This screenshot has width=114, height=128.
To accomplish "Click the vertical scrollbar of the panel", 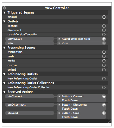I will click(110, 65).
